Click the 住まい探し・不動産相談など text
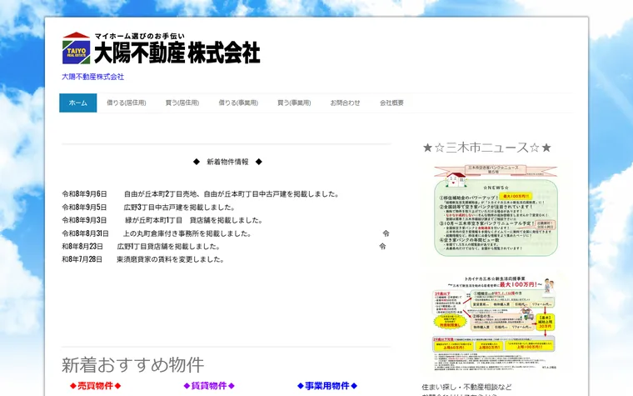 click(x=466, y=387)
